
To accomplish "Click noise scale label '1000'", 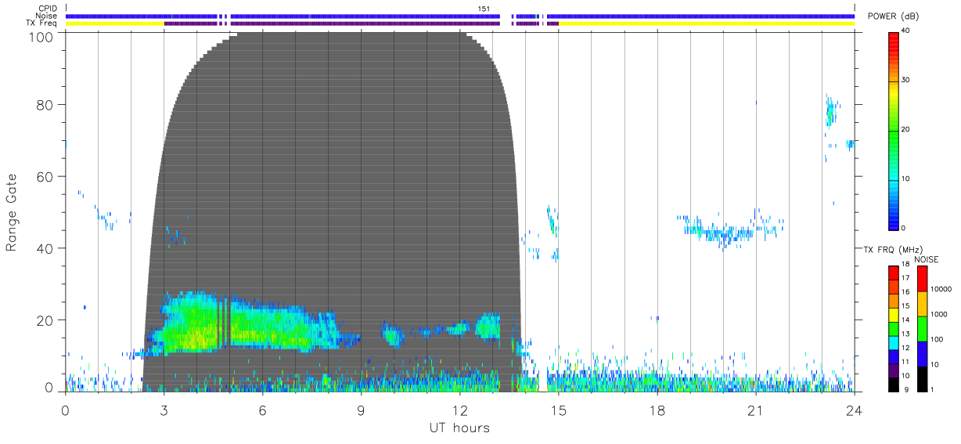I will coord(938,314).
